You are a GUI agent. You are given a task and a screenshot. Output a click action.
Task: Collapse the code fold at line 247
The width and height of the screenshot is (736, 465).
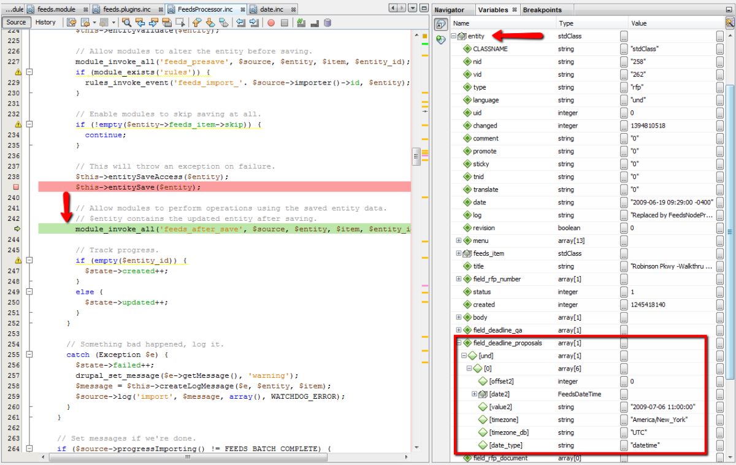coord(29,260)
